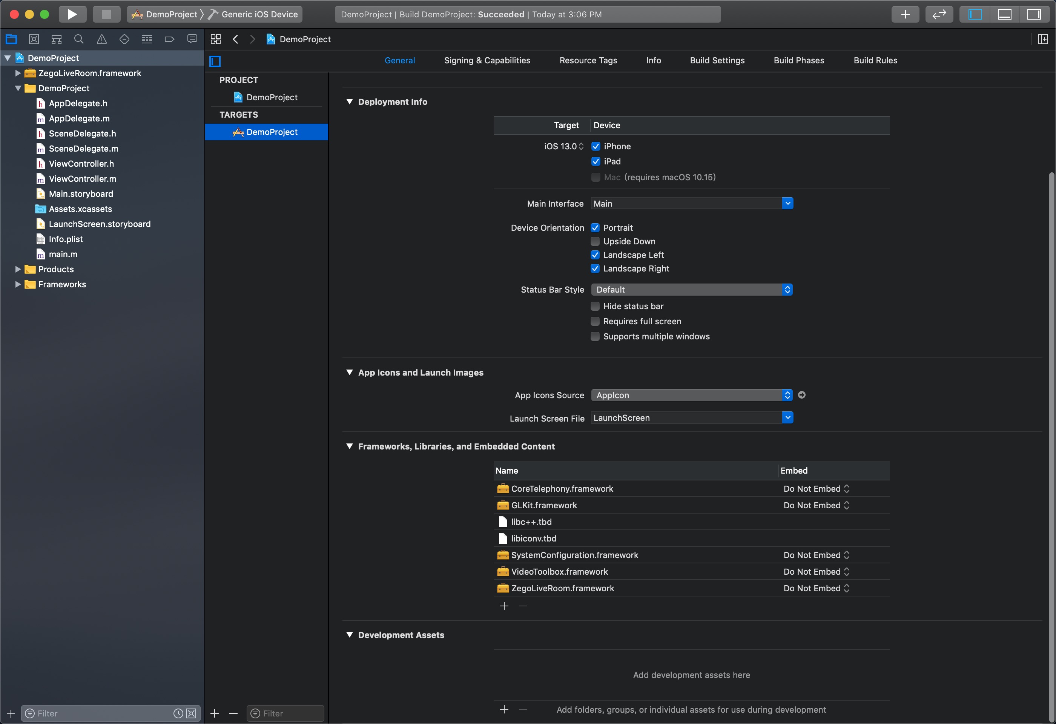Switch to Build Phases tab
This screenshot has width=1056, height=724.
pyautogui.click(x=799, y=60)
